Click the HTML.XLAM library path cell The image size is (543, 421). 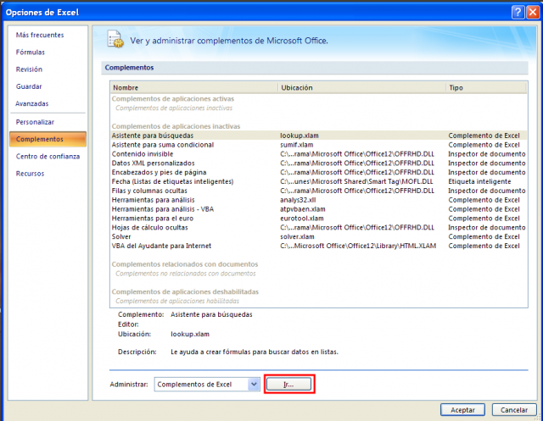click(358, 246)
